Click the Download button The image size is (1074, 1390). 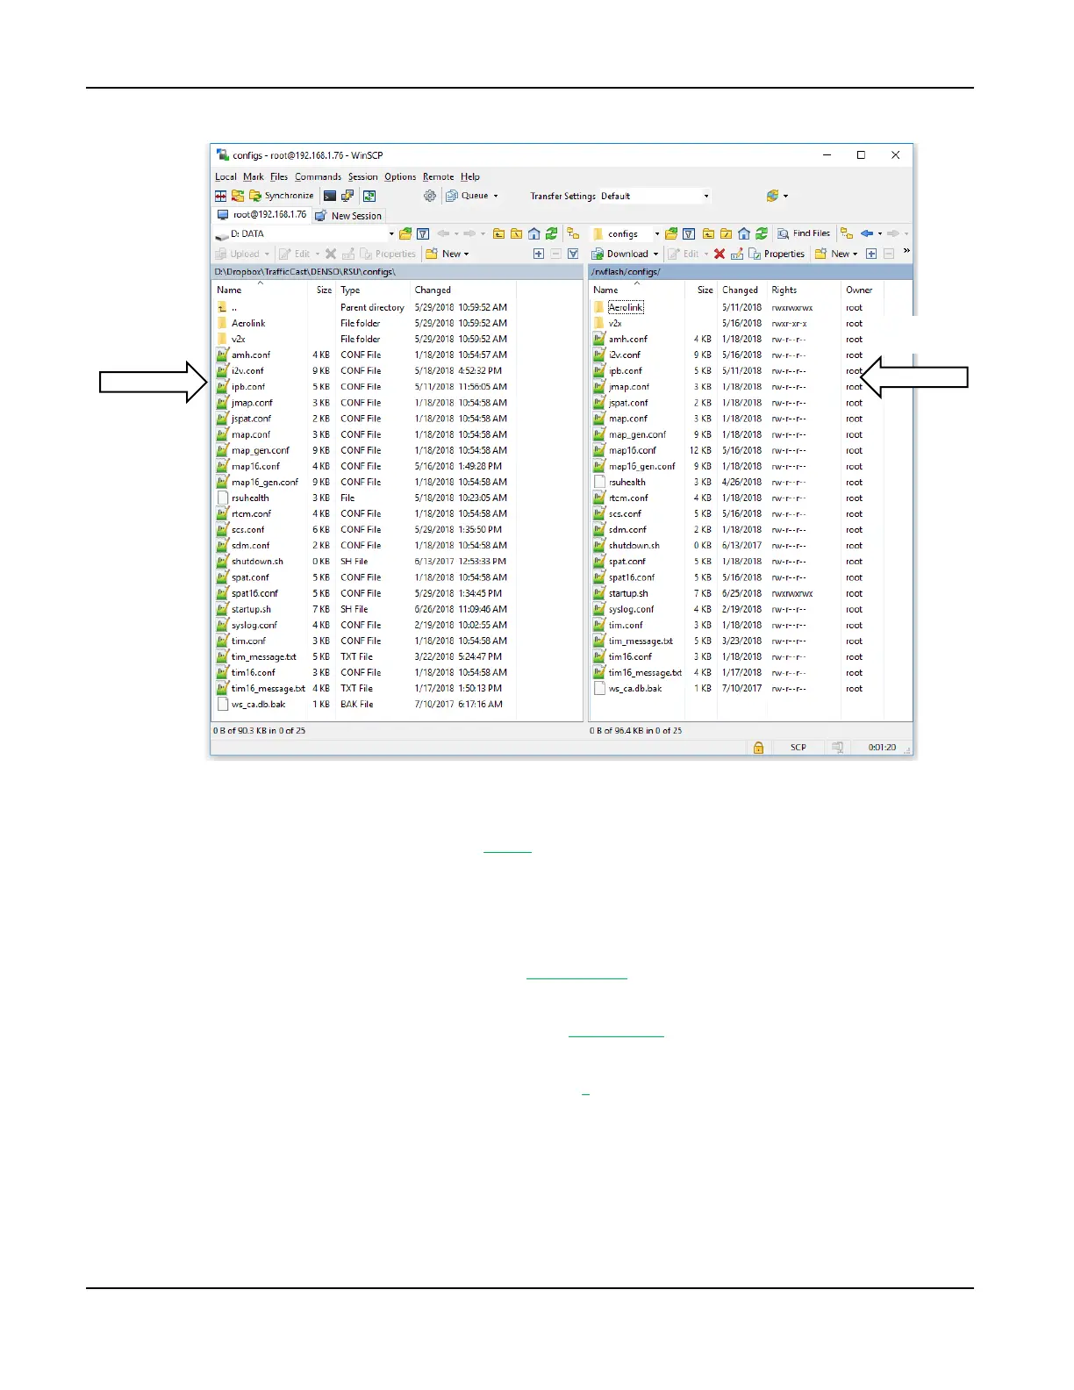tap(620, 254)
